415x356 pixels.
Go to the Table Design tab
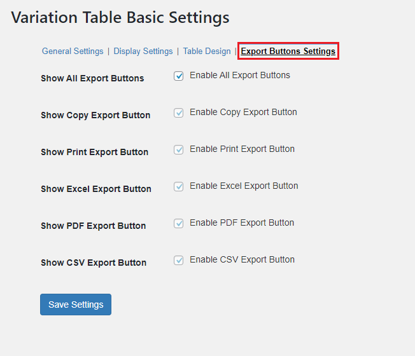tap(207, 51)
